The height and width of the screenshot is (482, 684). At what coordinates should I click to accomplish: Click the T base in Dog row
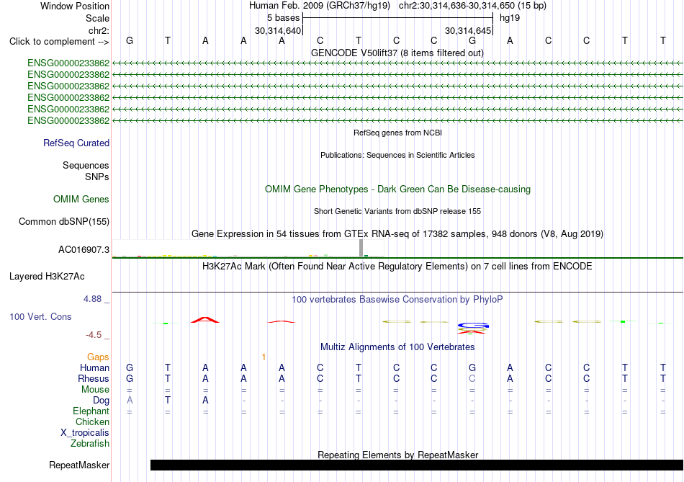[x=168, y=400]
